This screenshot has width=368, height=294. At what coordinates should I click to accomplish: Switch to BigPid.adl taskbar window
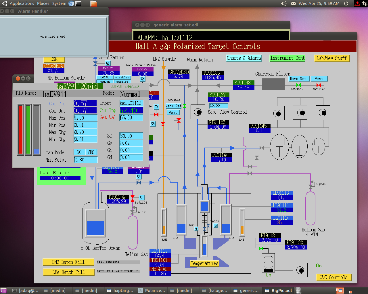coord(278,291)
